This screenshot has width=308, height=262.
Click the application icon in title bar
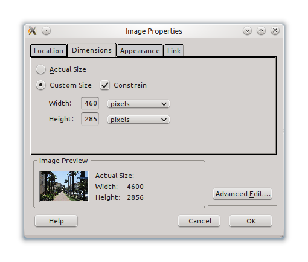(x=33, y=31)
